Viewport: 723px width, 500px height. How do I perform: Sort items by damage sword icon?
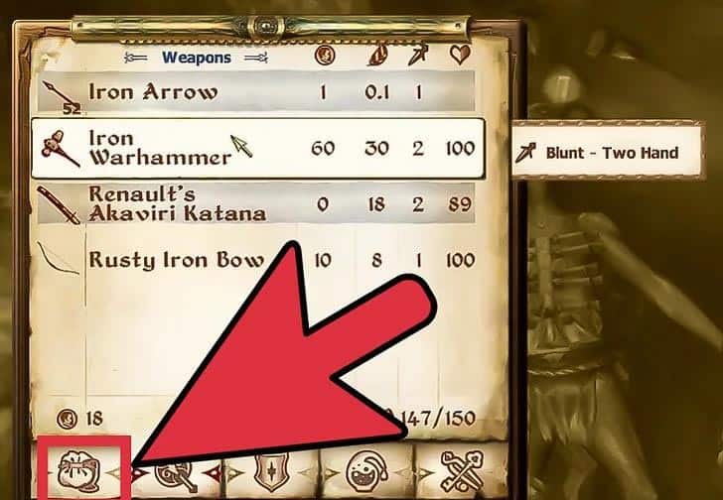click(x=418, y=56)
